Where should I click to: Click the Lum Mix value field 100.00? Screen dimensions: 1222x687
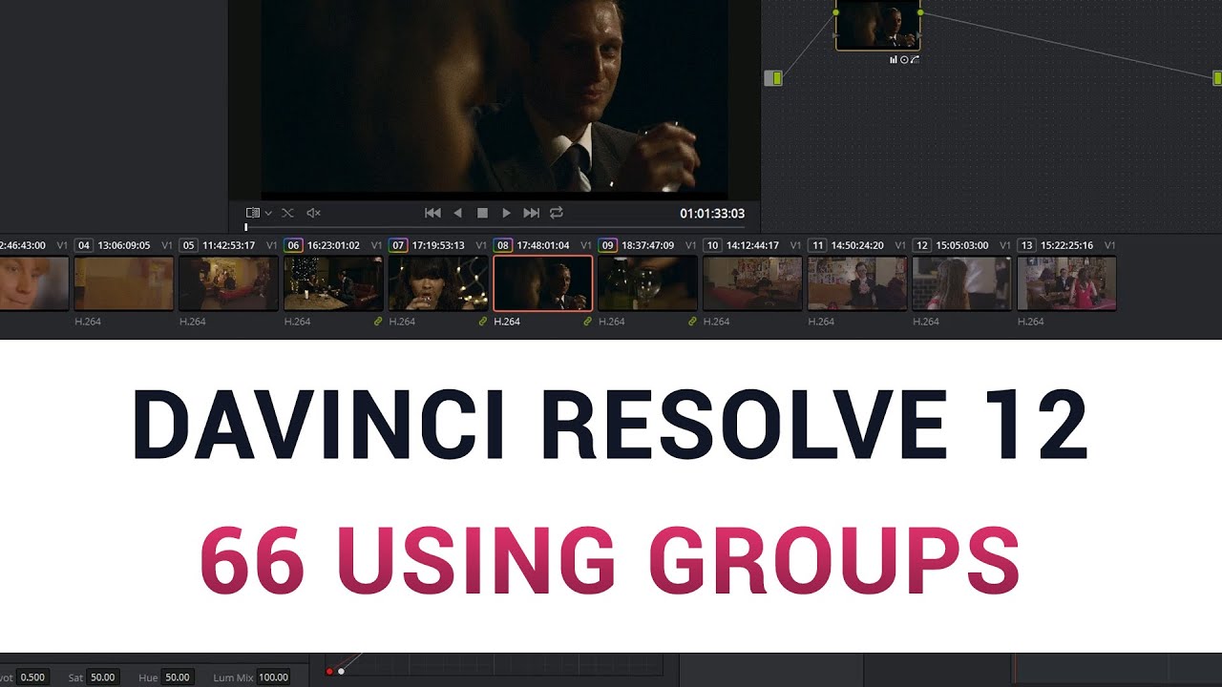[x=273, y=677]
